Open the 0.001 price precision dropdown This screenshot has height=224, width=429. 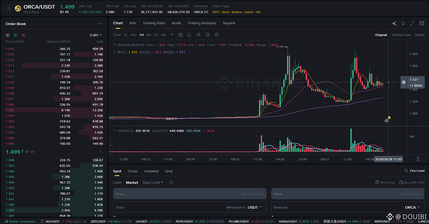[96, 35]
